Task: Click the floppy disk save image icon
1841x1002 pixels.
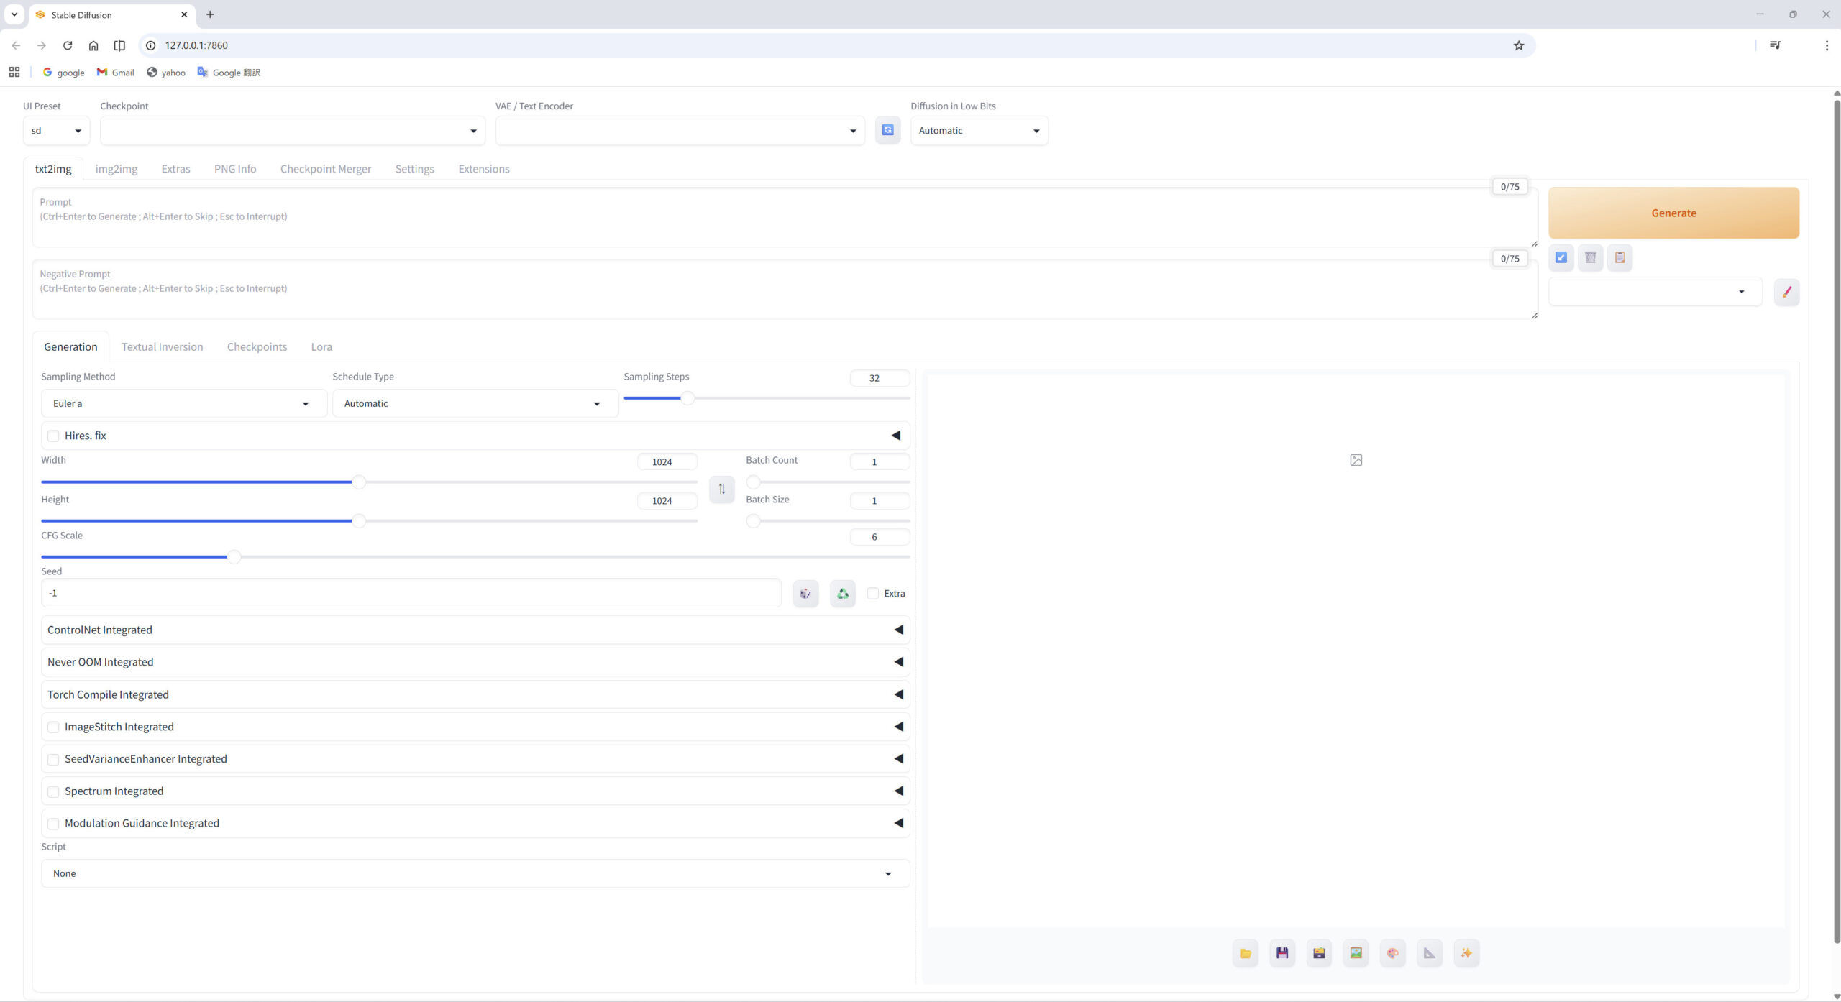Action: coord(1282,953)
